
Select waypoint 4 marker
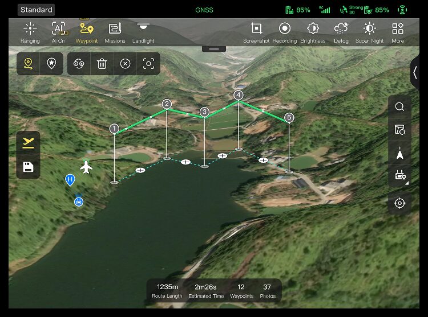coord(239,95)
